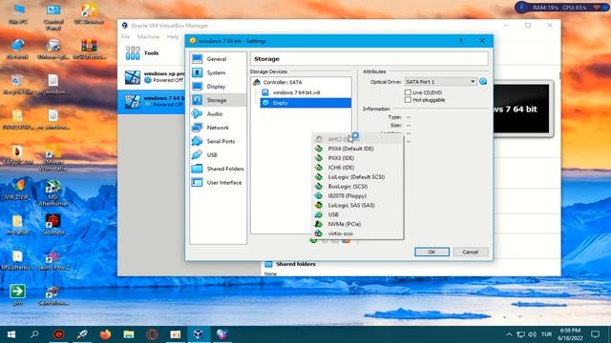Select UC Browser desktop shortcut
Viewport: 611px width, 343px height.
(x=89, y=14)
